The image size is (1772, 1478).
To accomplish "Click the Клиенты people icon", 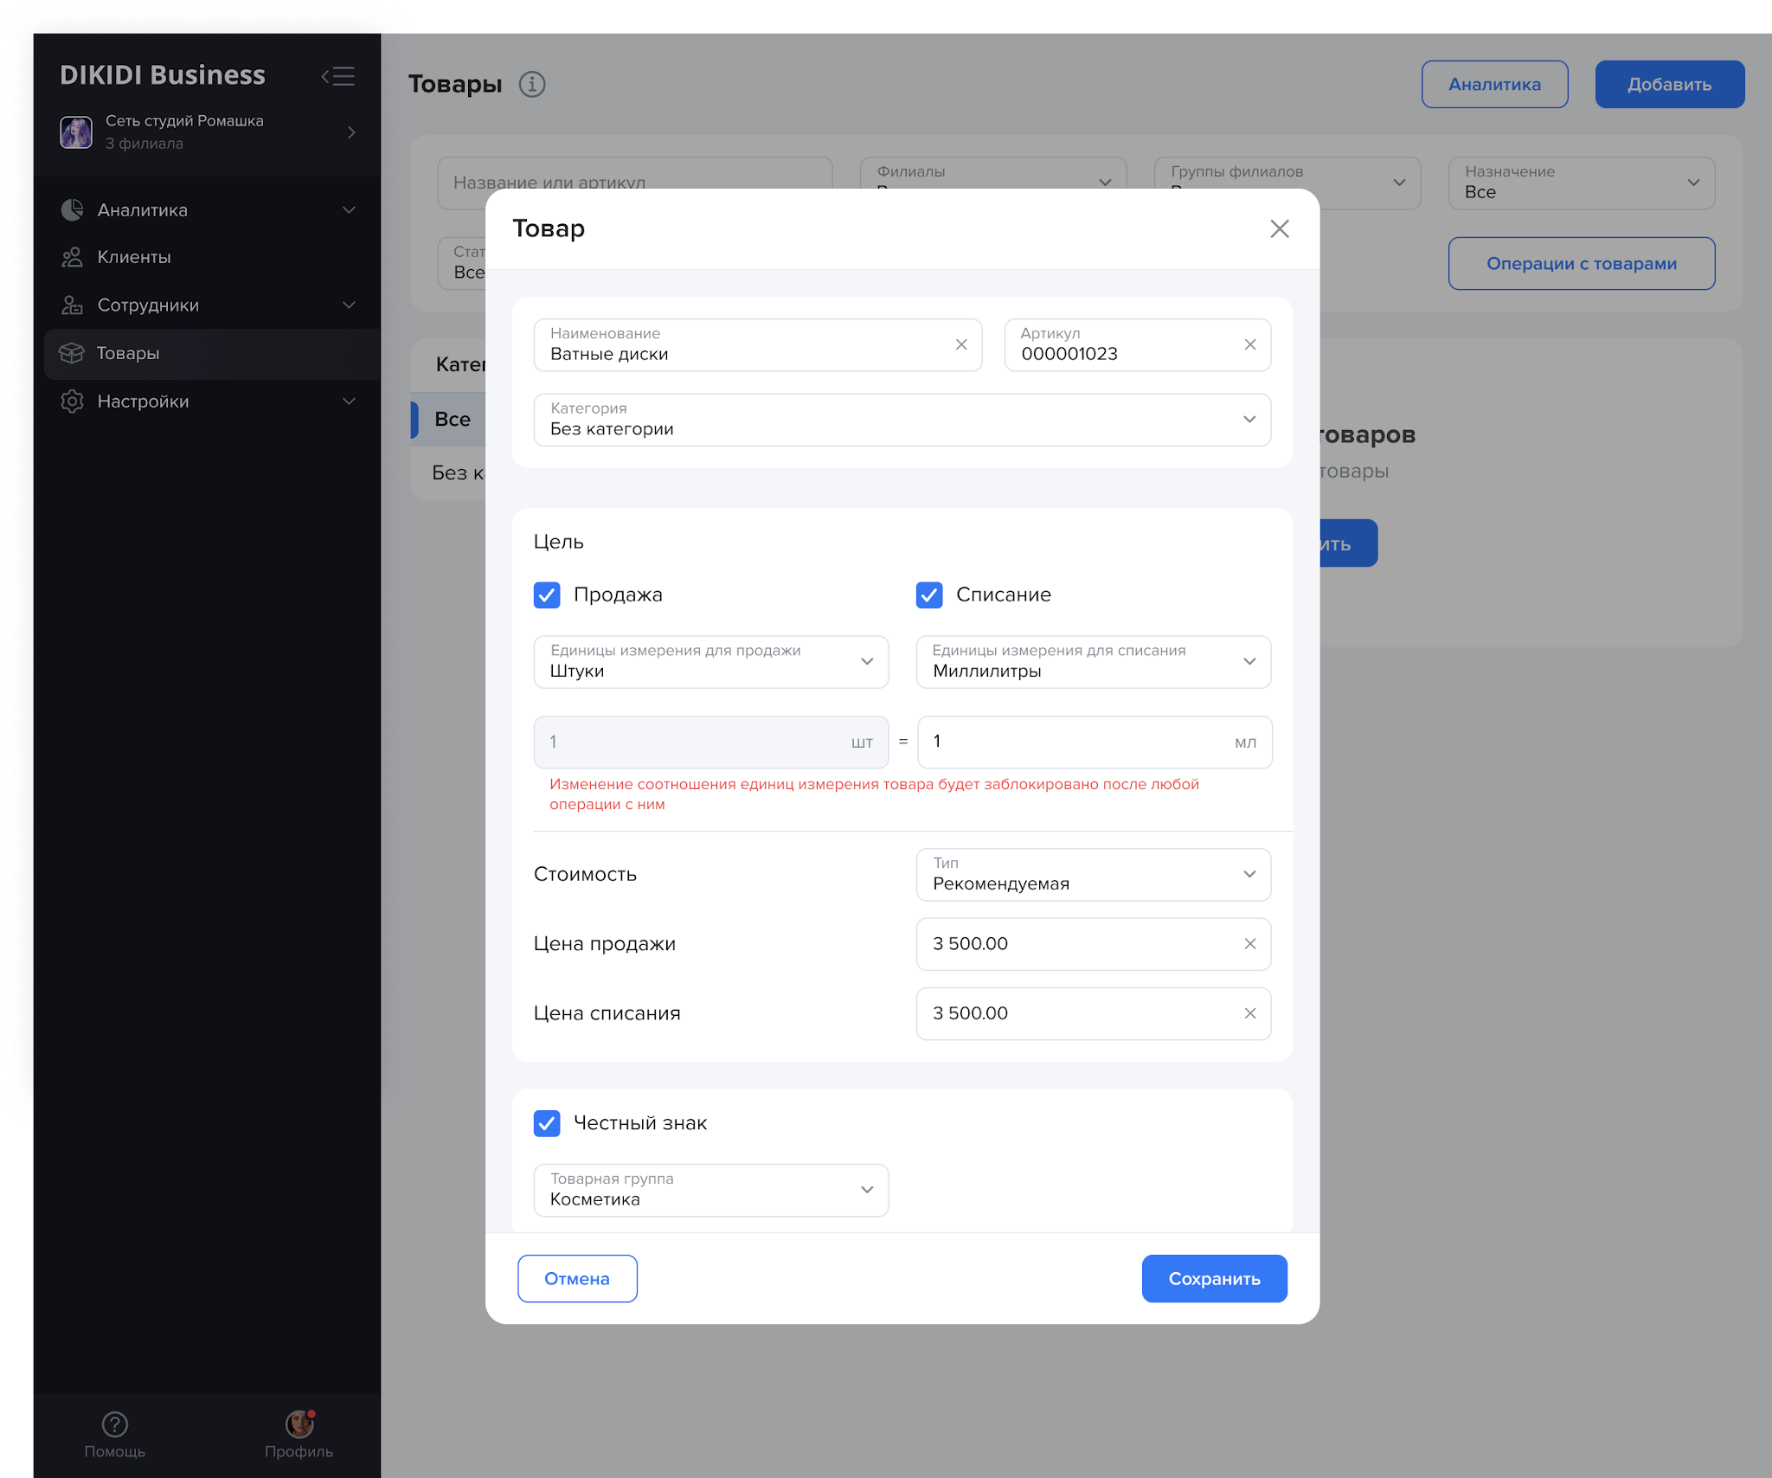I will 73,257.
